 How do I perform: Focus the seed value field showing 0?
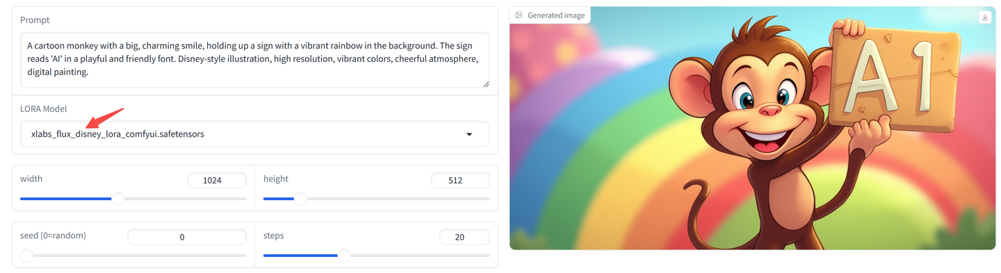[x=187, y=237]
